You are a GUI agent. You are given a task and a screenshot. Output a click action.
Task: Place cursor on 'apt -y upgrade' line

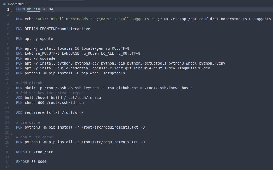(35, 59)
